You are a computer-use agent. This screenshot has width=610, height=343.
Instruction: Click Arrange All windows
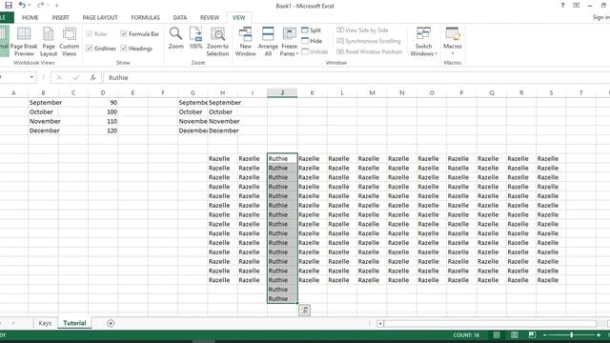(x=268, y=42)
